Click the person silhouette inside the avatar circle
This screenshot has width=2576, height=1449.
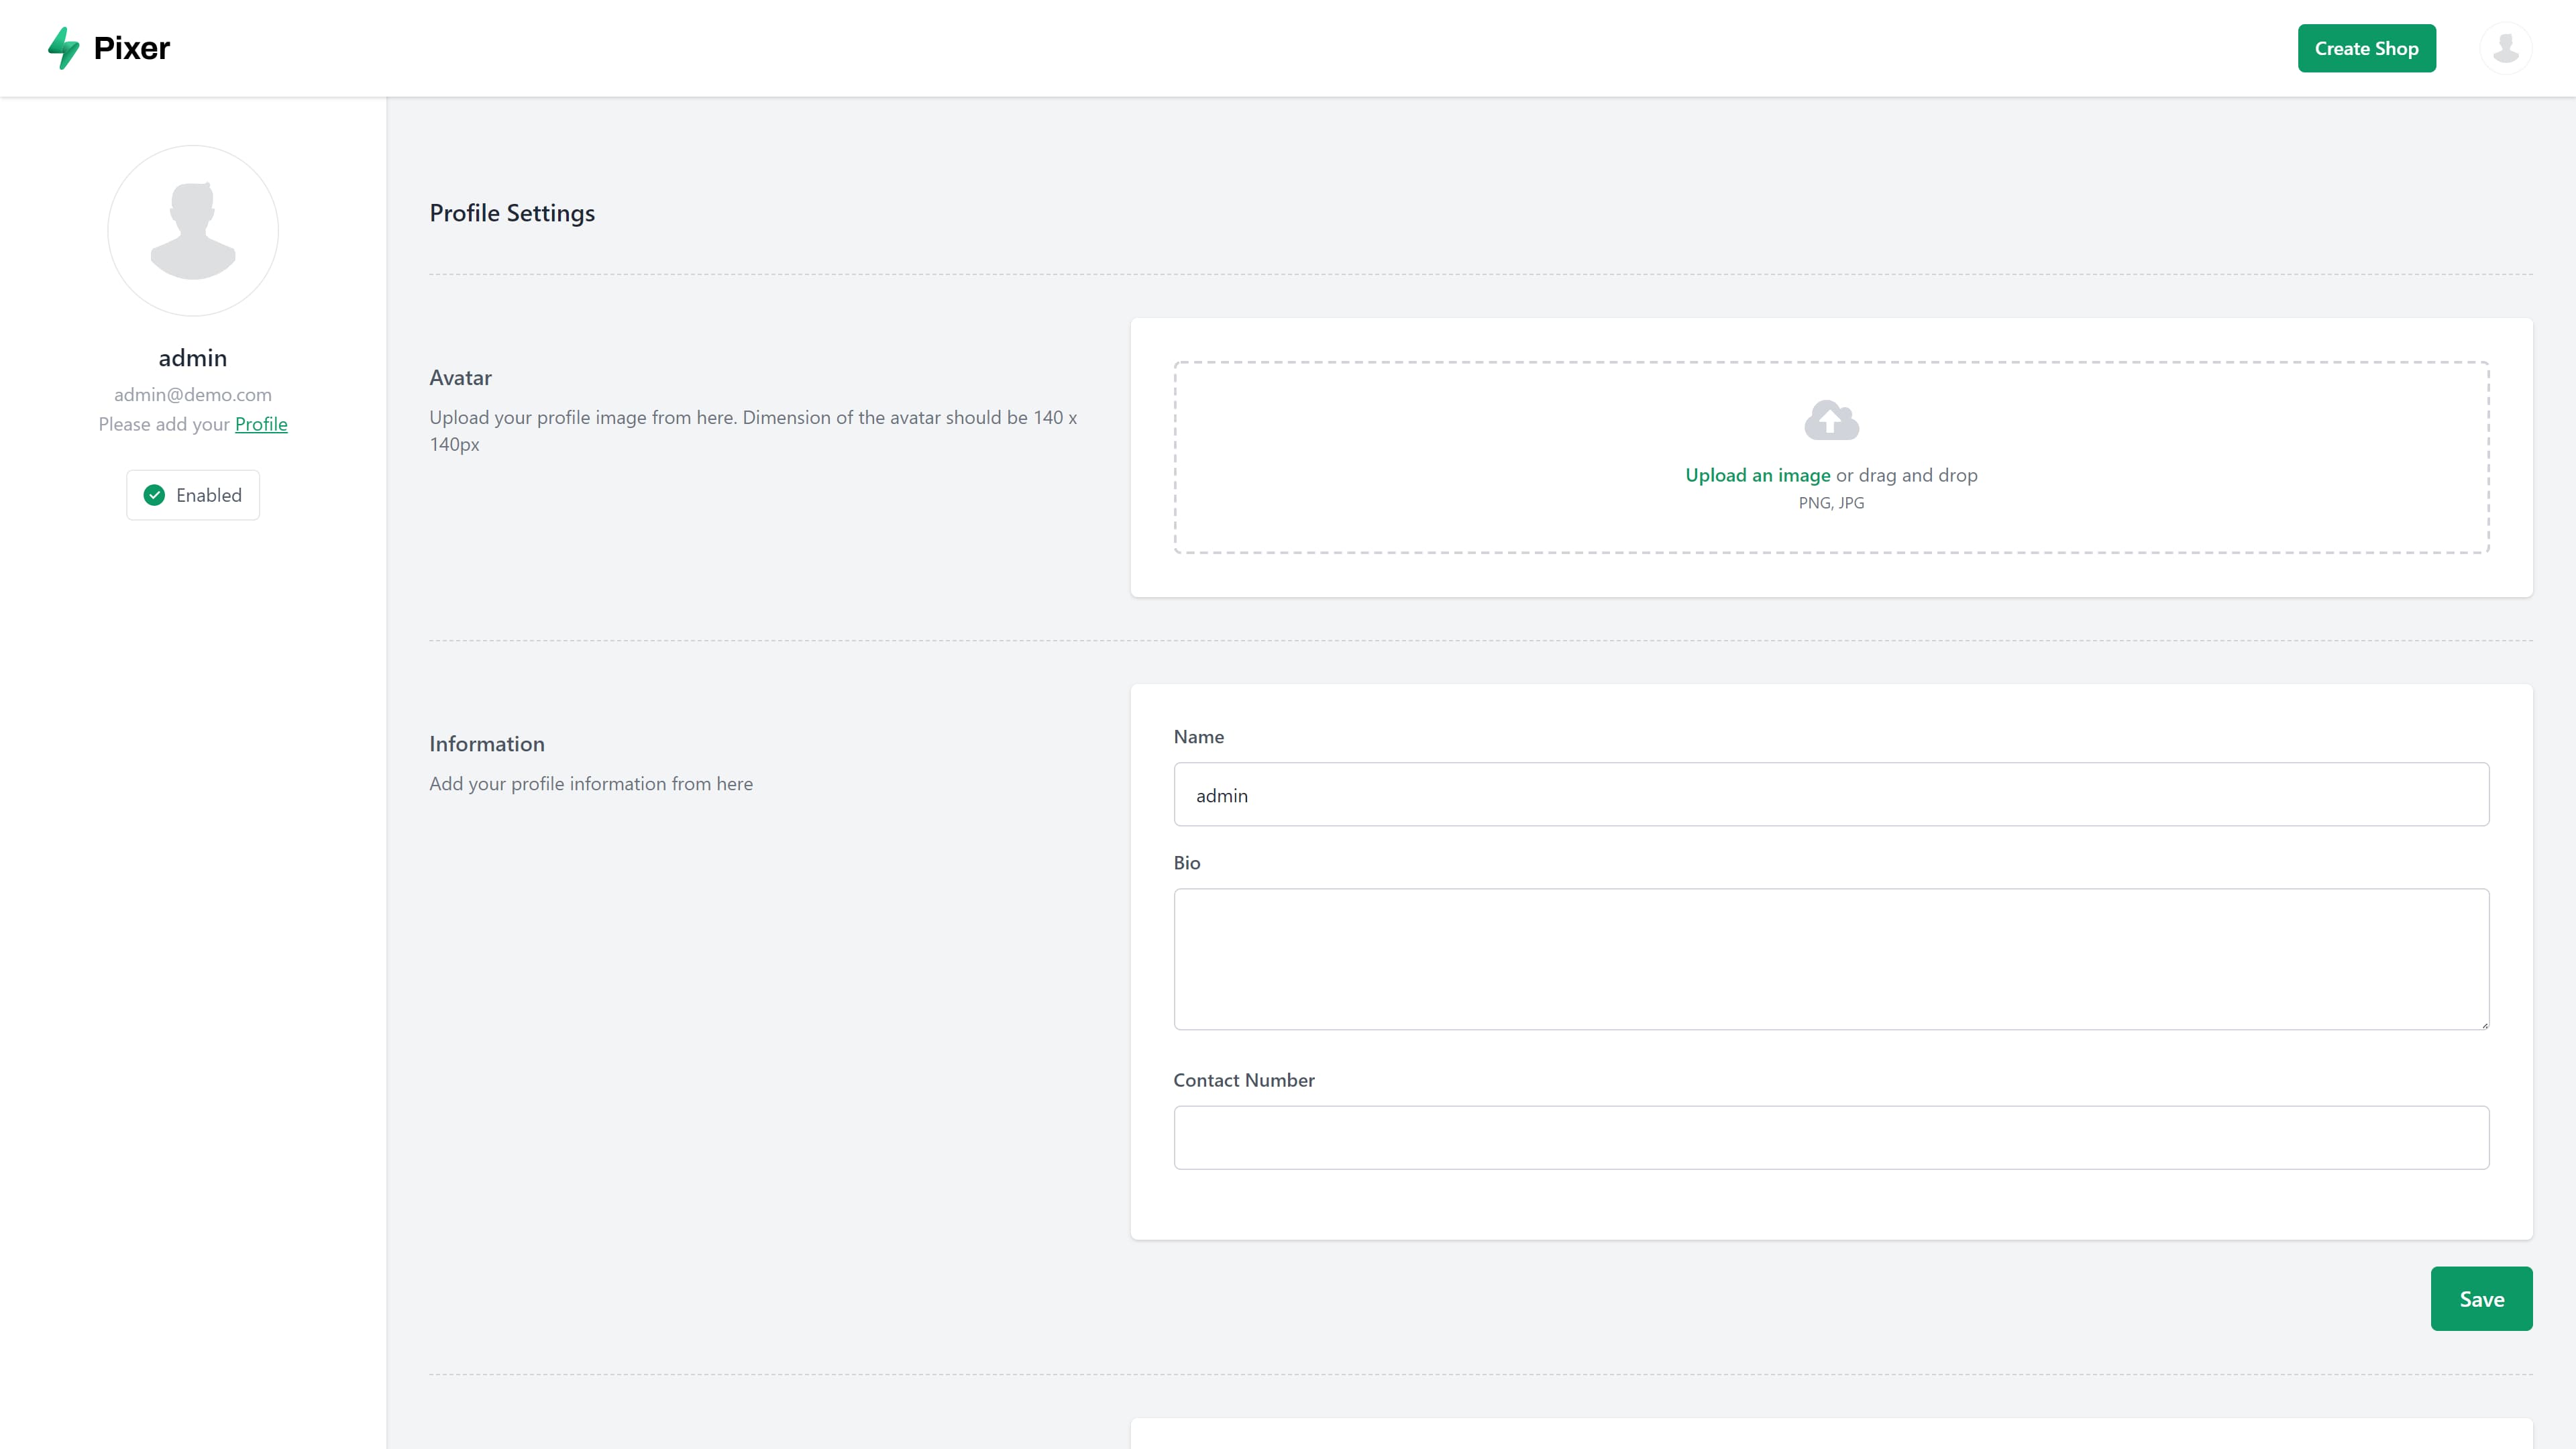point(192,231)
